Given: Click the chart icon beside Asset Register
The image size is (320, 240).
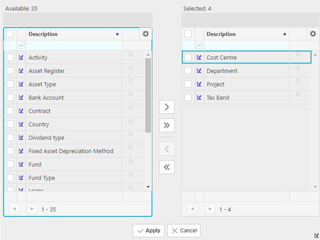Looking at the screenshot, I should [x=21, y=71].
